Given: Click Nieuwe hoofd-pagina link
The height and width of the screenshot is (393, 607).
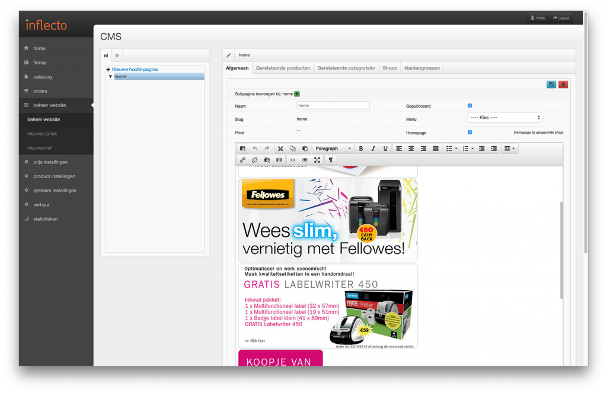Looking at the screenshot, I should coord(135,69).
